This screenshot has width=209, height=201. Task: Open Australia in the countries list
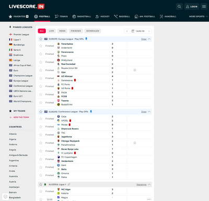[14, 176]
